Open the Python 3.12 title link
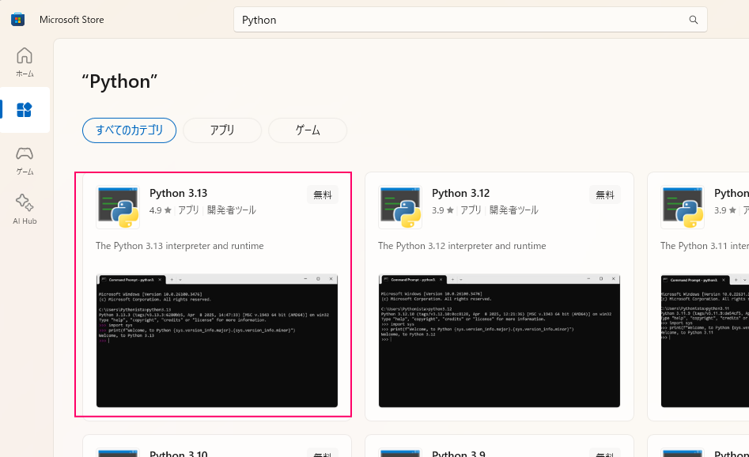The image size is (749, 457). click(460, 193)
